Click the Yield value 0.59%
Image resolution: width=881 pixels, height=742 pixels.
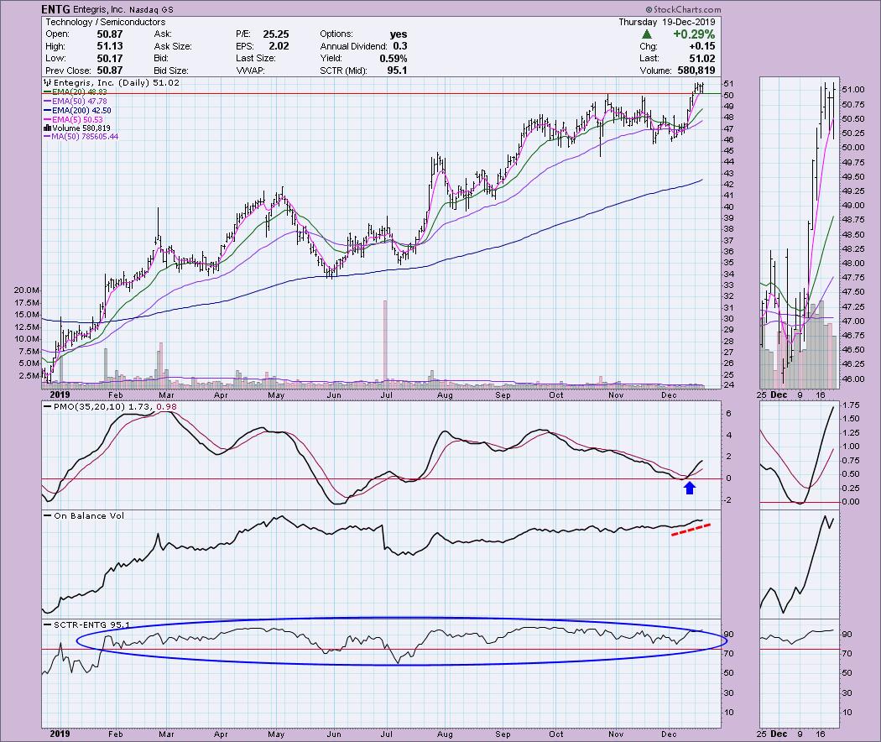394,59
